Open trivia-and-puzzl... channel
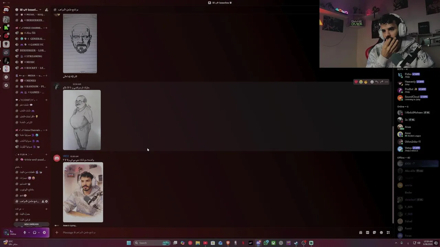This screenshot has width=440, height=247. click(x=31, y=160)
